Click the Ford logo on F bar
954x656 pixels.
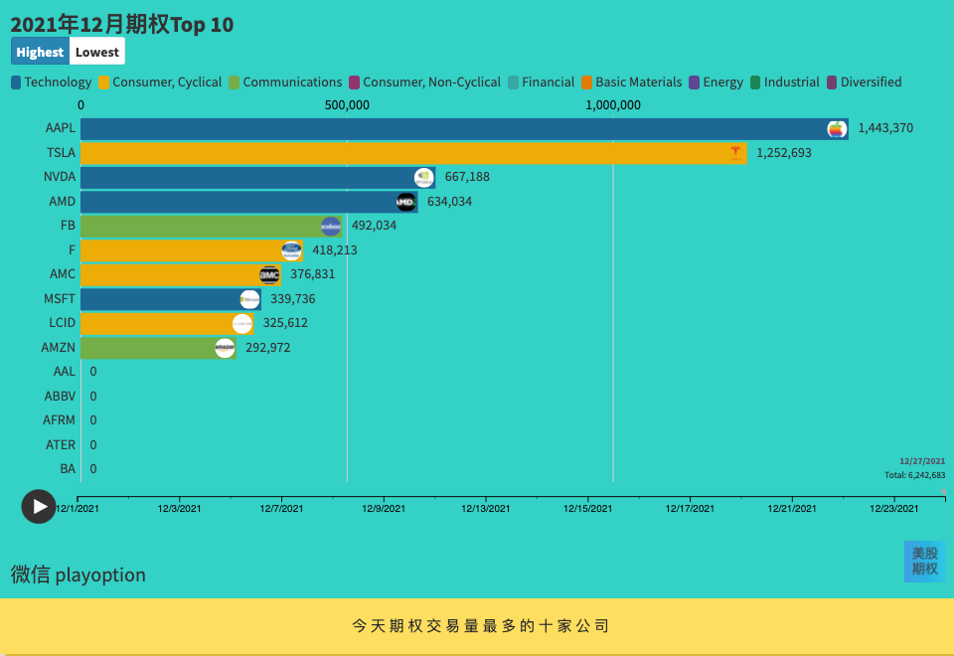pos(291,250)
